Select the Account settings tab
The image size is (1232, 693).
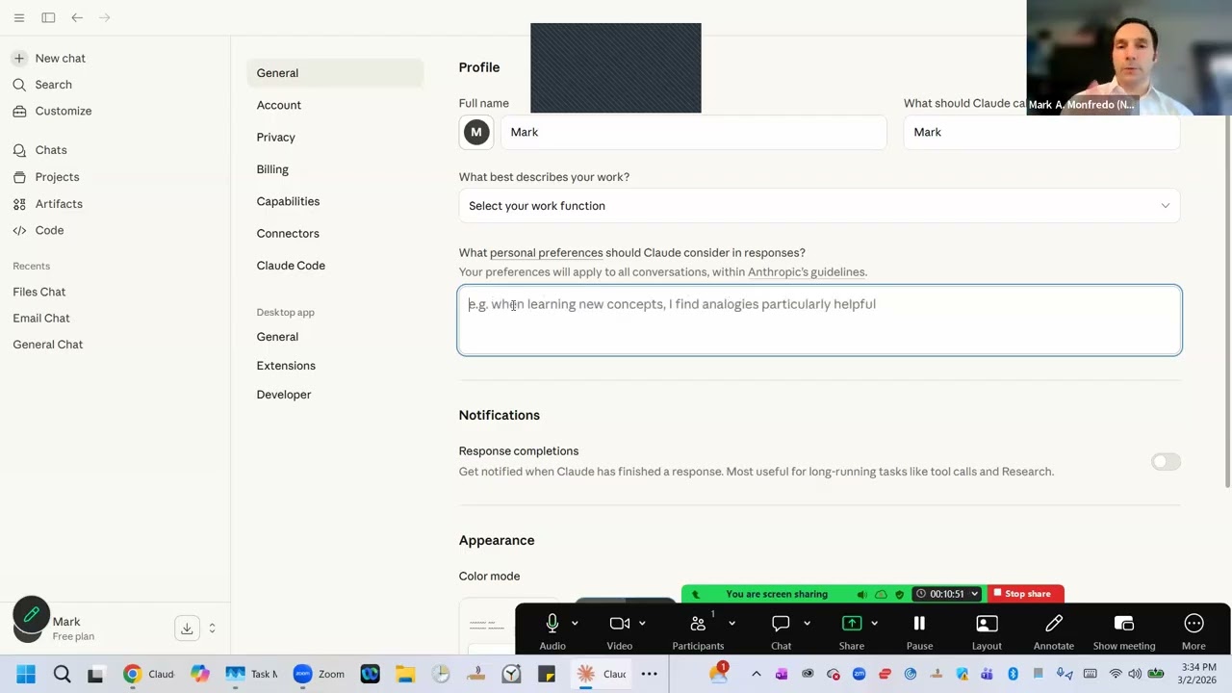coord(279,105)
